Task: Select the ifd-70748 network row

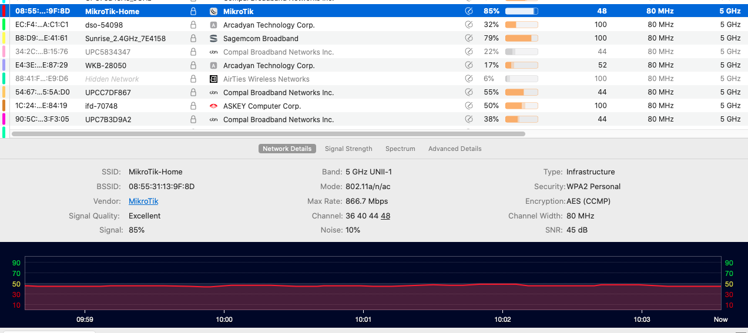Action: tap(374, 106)
